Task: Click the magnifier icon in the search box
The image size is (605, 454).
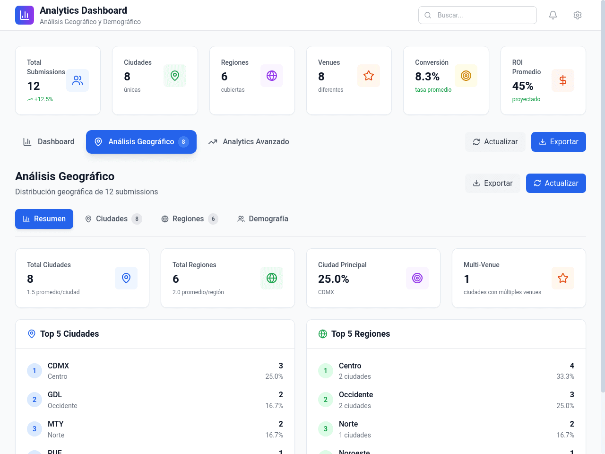Action: 428,15
